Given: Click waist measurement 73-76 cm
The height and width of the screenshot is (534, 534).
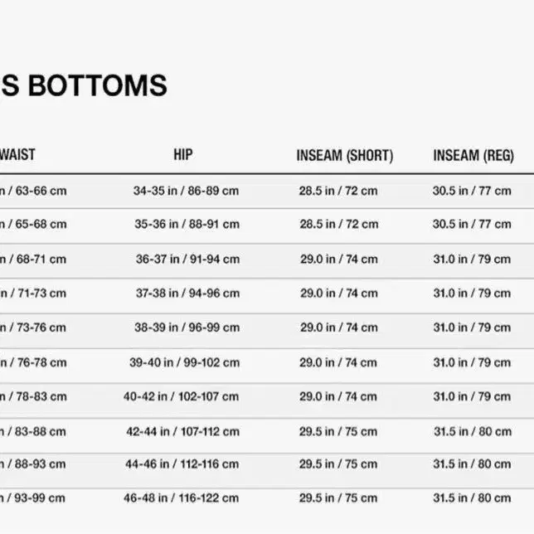Looking at the screenshot, I should pos(33,328).
